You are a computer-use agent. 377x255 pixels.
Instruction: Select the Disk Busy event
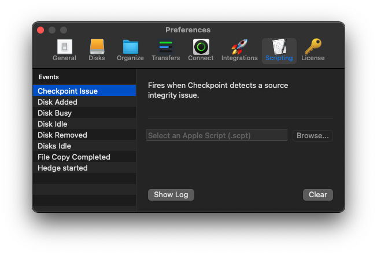(84, 113)
